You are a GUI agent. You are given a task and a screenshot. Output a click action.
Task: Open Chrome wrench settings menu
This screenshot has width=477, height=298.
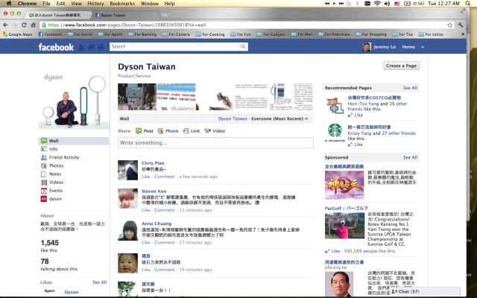point(461,25)
